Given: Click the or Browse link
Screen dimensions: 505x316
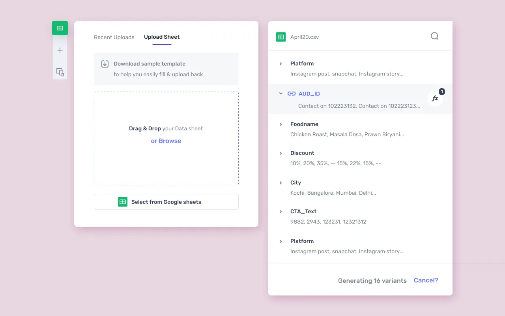Looking at the screenshot, I should tap(166, 141).
